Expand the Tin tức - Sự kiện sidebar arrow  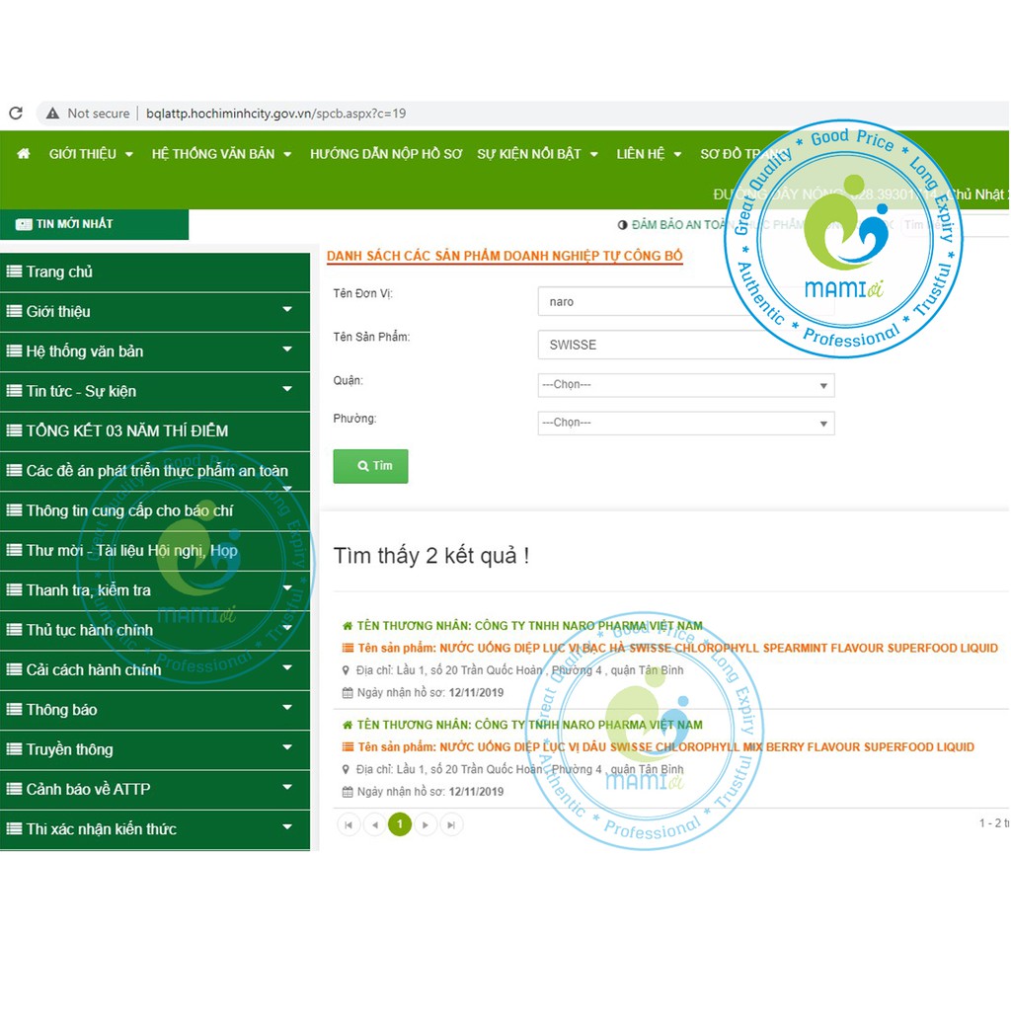pyautogui.click(x=287, y=389)
